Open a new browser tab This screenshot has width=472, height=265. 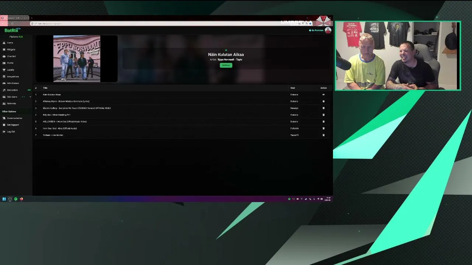point(32,18)
